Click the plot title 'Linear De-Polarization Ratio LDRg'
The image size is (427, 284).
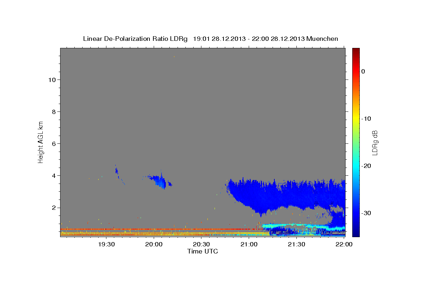pos(135,39)
